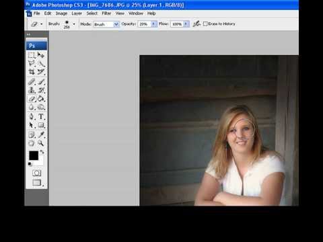Screen dimensions: 323x242
Task: Open the Flow slider arrow
Action: pos(186,24)
